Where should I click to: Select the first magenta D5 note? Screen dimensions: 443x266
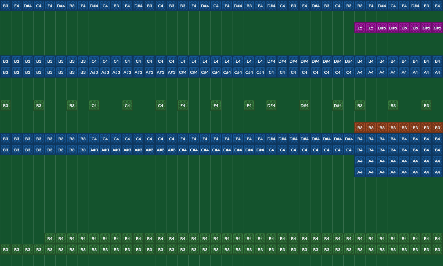pos(404,28)
